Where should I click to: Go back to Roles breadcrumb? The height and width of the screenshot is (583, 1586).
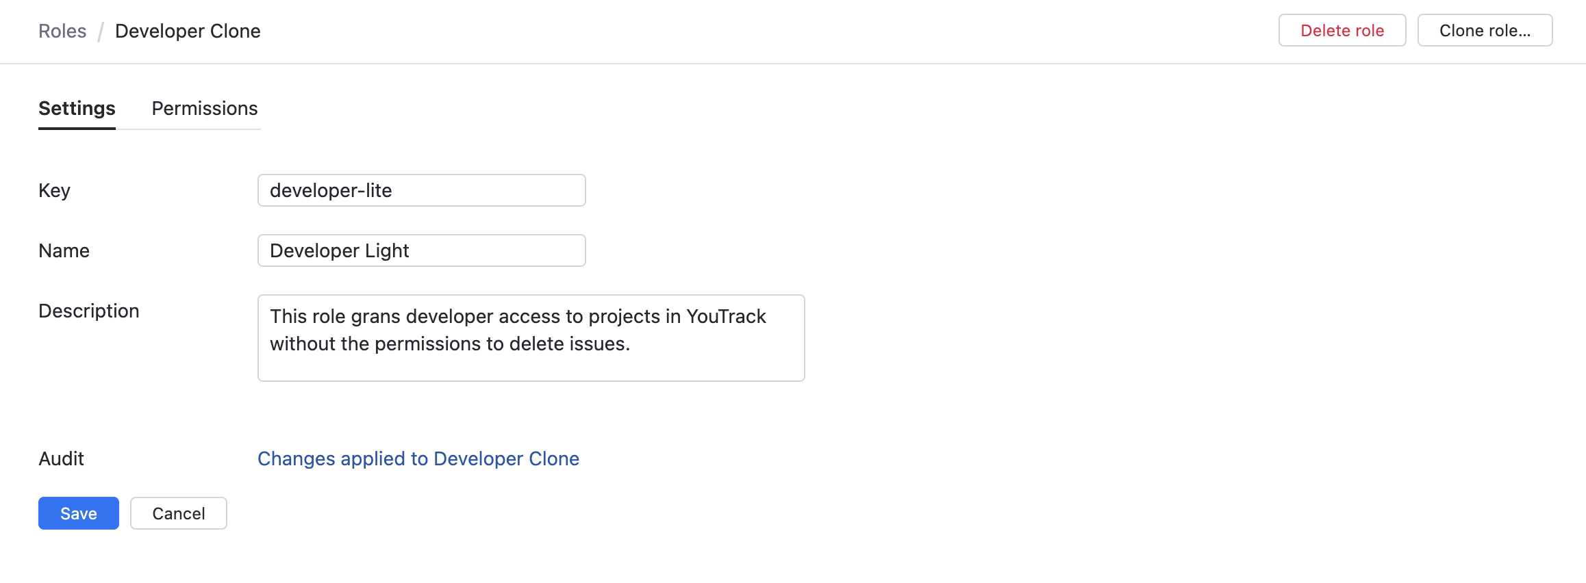click(62, 31)
